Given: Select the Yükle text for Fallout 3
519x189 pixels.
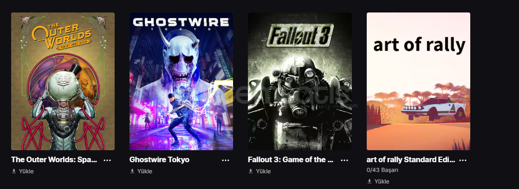Looking at the screenshot, I should click(x=263, y=171).
